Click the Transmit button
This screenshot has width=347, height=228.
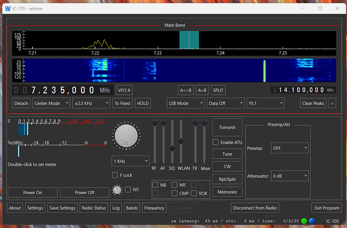pos(227,128)
